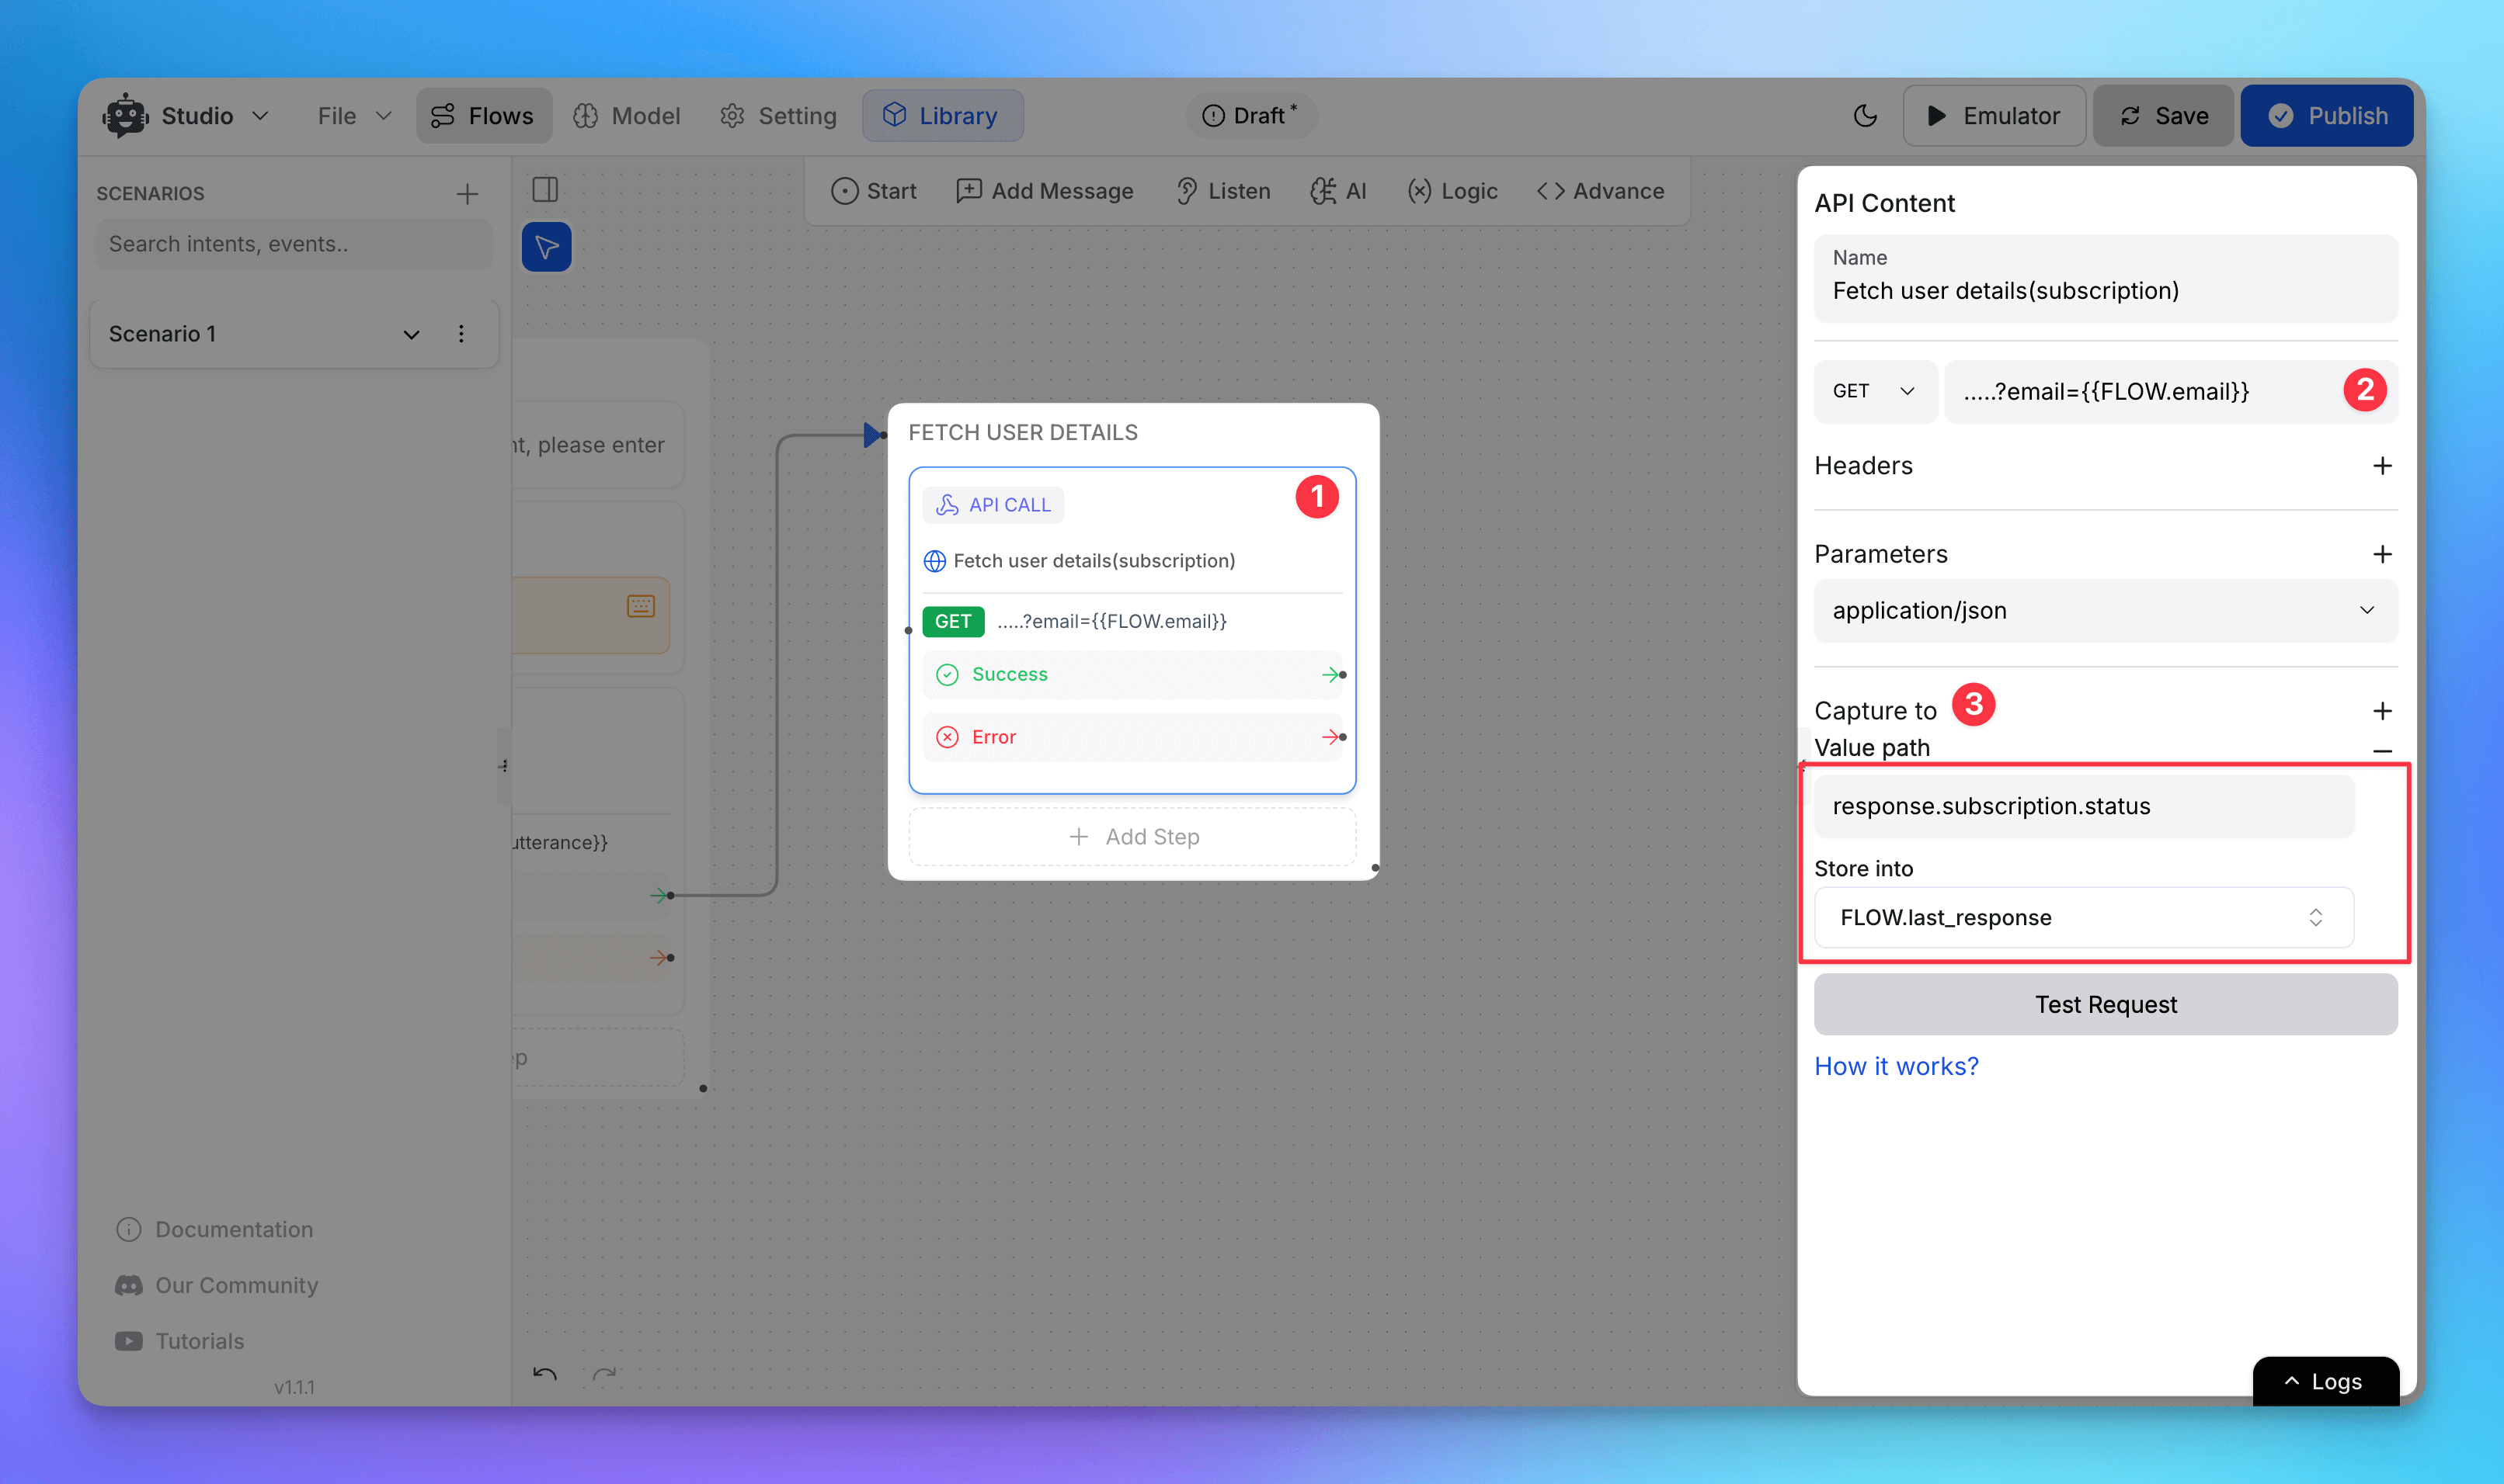Add a Start node
2504x1484 pixels.
tap(873, 191)
